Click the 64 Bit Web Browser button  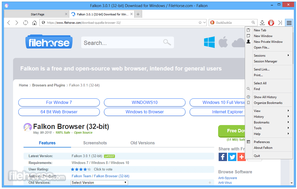click(x=59, y=112)
